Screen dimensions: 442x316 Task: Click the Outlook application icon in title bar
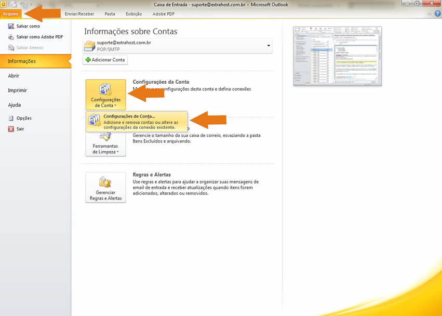[5, 4]
